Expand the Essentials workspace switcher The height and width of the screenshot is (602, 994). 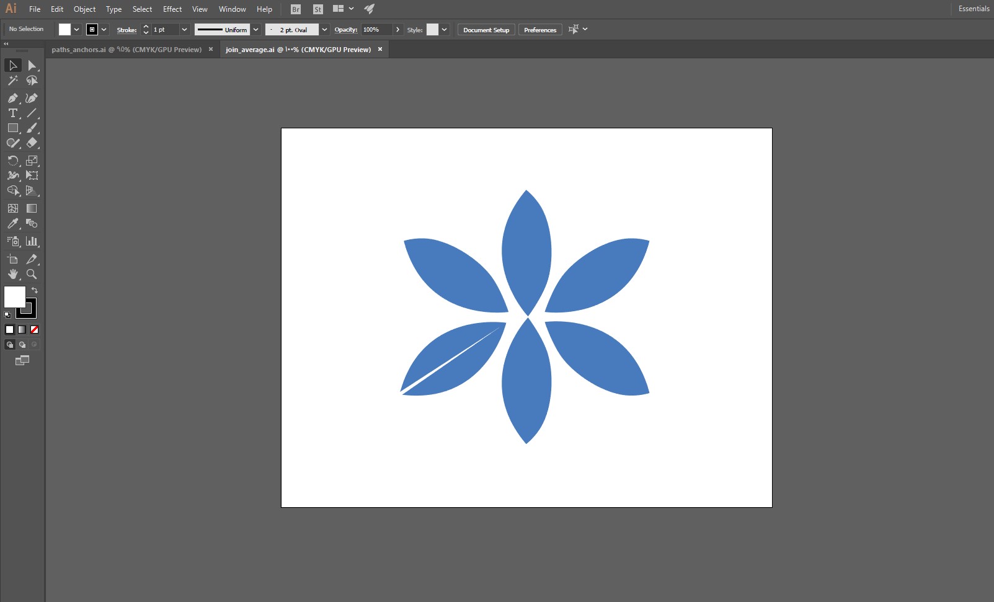click(974, 9)
